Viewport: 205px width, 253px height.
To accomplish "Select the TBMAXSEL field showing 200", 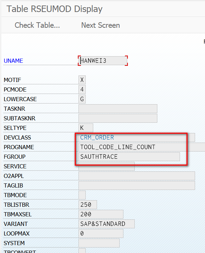I will click(101, 214).
